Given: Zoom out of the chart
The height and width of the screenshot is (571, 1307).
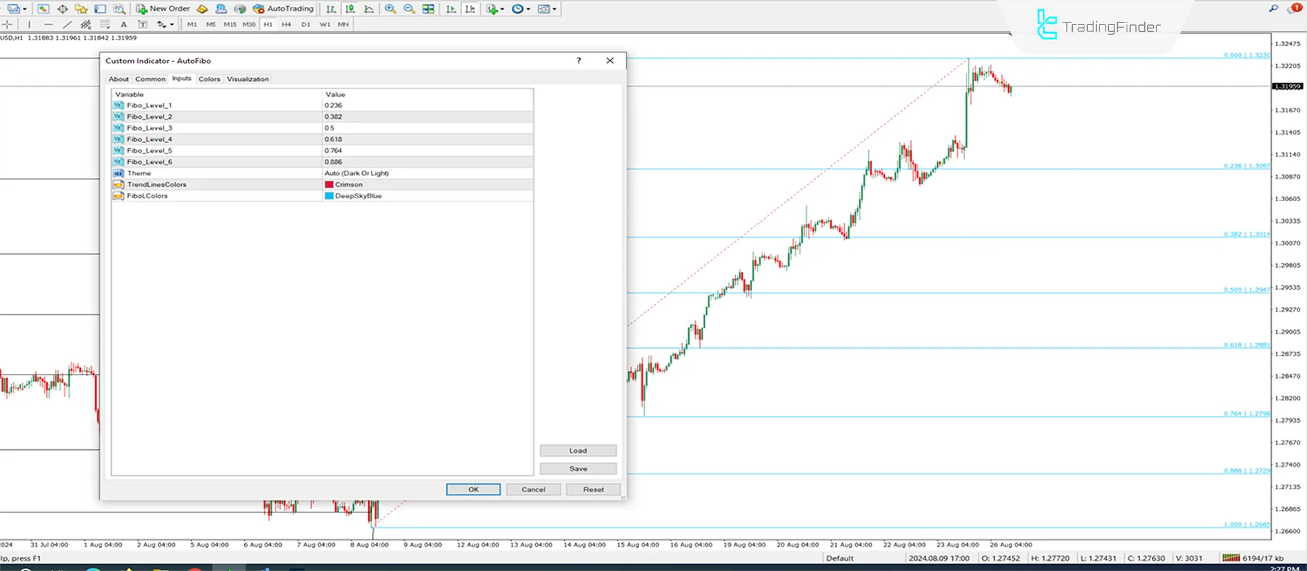Looking at the screenshot, I should 409,9.
